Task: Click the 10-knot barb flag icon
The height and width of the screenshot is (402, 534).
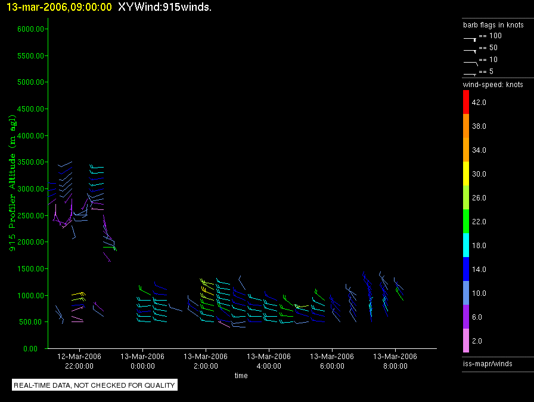Action: coord(470,61)
